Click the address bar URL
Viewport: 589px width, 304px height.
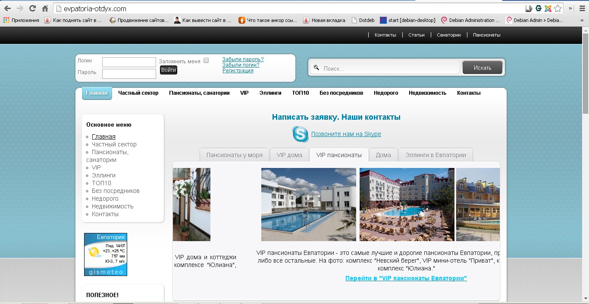tap(95, 9)
